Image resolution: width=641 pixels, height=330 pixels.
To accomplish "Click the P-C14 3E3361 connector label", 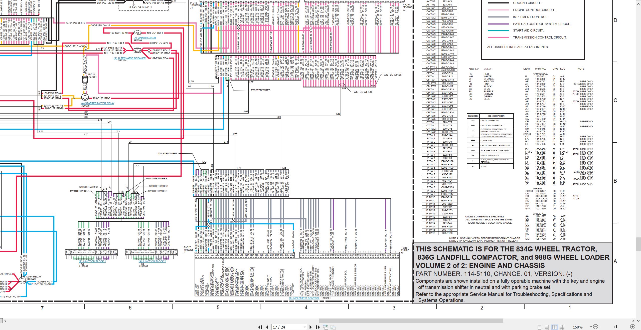I will click(92, 76).
